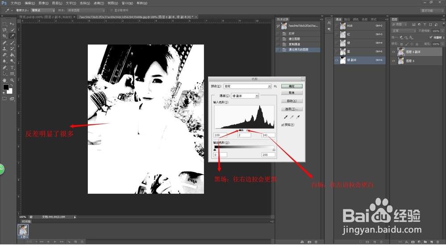Open the 基本功能 workspace dropdown
Viewport: 446px width, 245px height.
click(432, 11)
